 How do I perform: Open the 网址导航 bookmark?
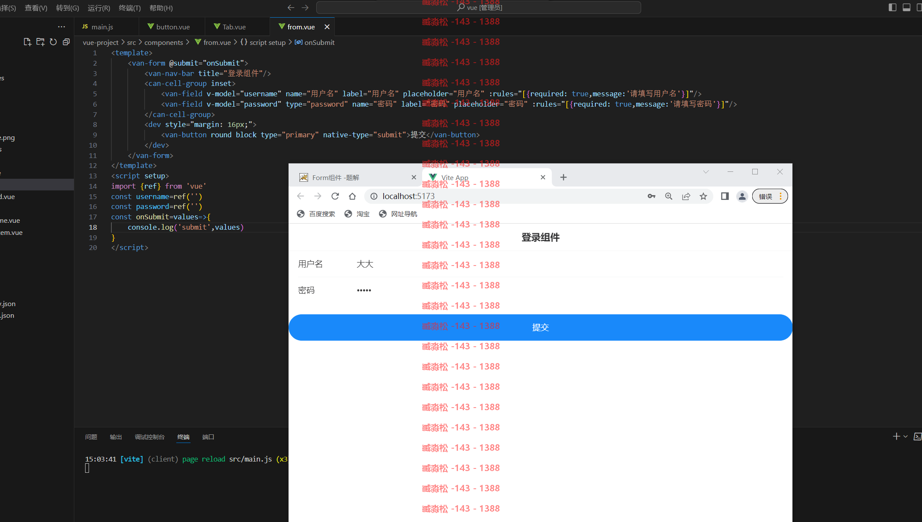[x=398, y=214]
